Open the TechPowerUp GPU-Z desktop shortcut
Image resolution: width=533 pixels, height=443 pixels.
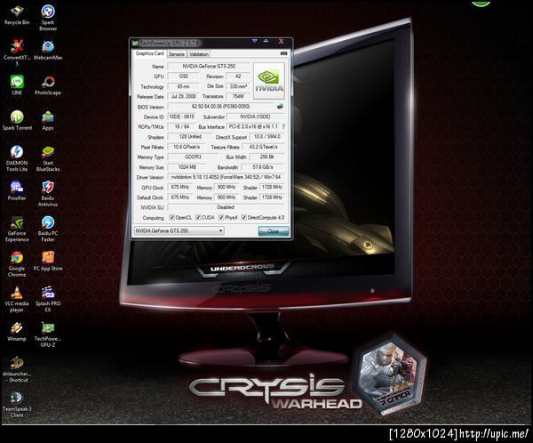coord(48,334)
